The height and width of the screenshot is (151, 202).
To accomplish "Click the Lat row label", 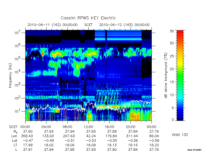I will pos(15,140).
